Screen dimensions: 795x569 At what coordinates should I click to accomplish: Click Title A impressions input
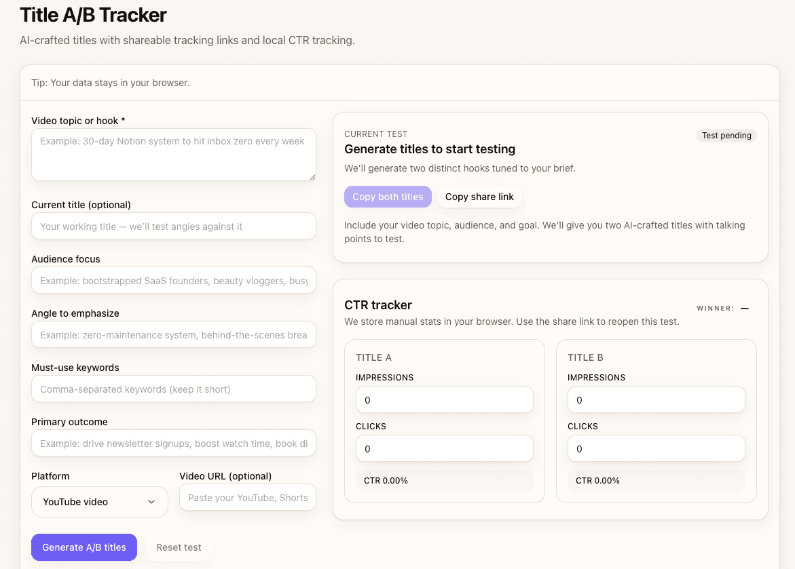coord(444,399)
